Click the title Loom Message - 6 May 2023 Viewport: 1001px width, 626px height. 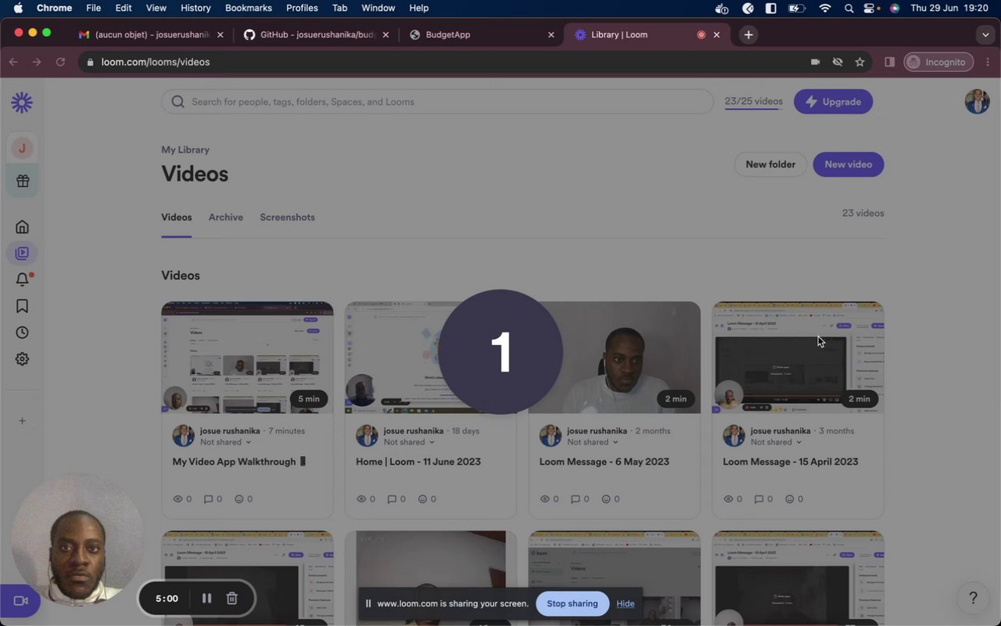coord(605,462)
